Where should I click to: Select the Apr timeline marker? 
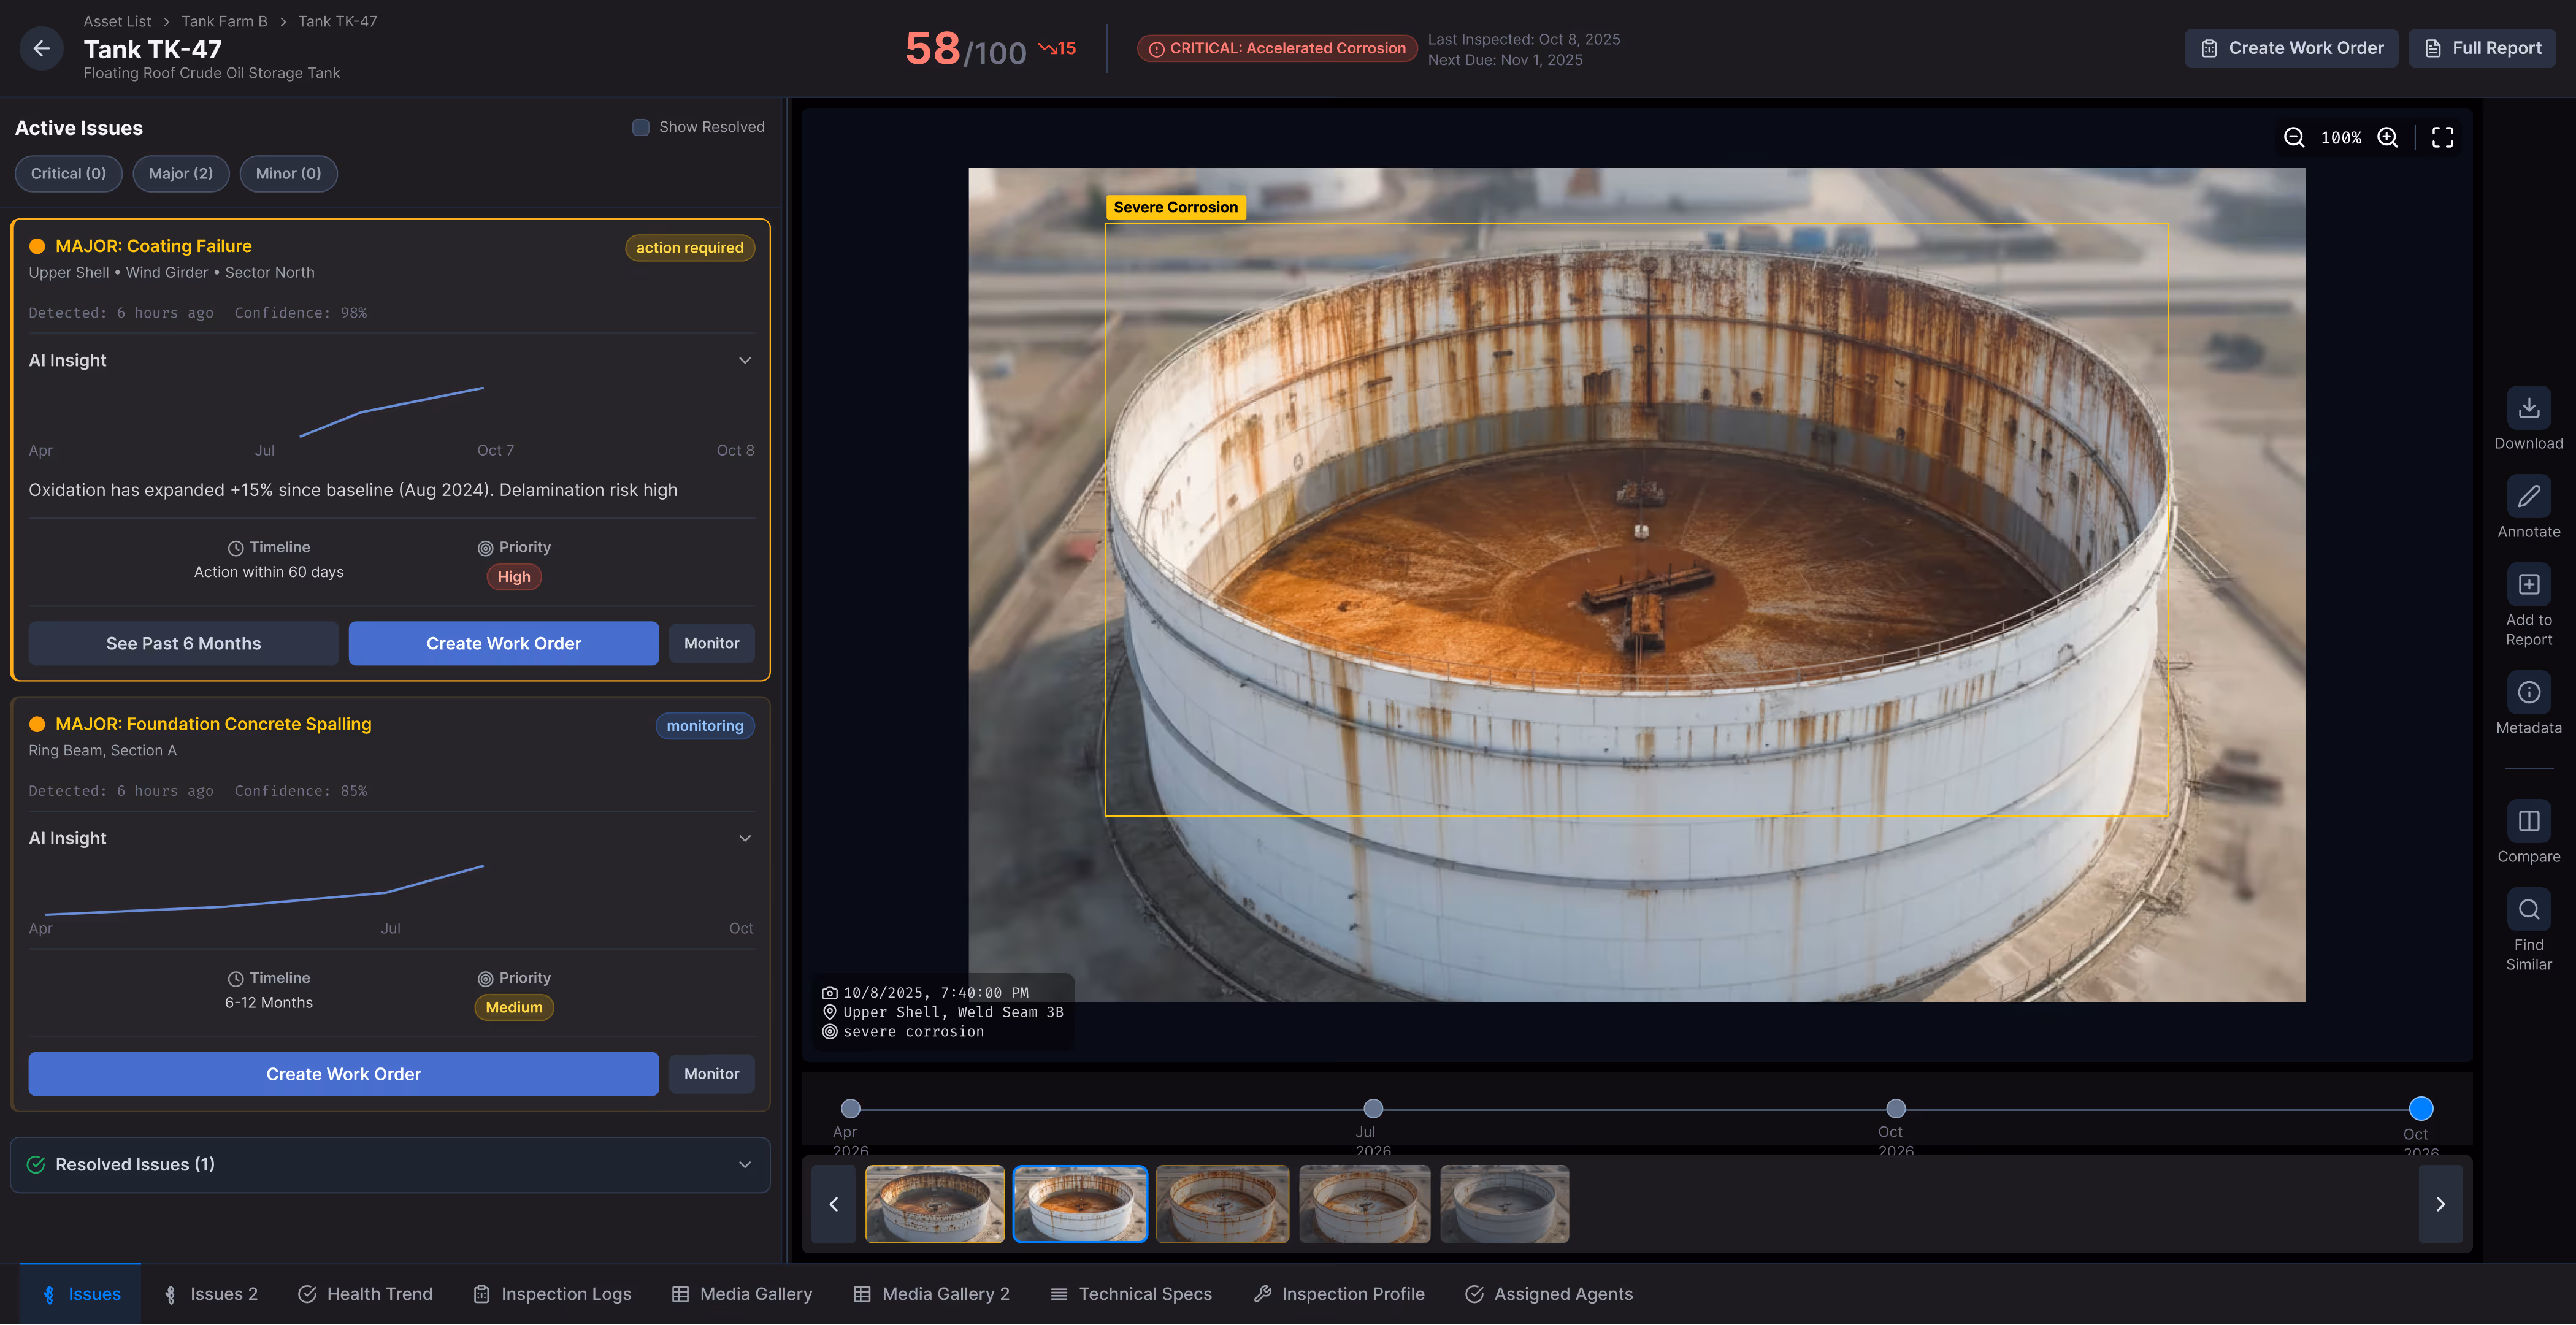point(850,1109)
